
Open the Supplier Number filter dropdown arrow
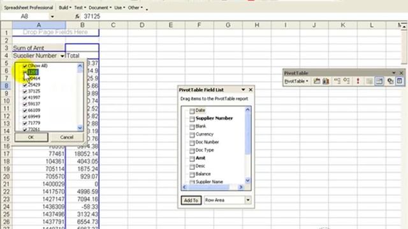click(x=62, y=56)
